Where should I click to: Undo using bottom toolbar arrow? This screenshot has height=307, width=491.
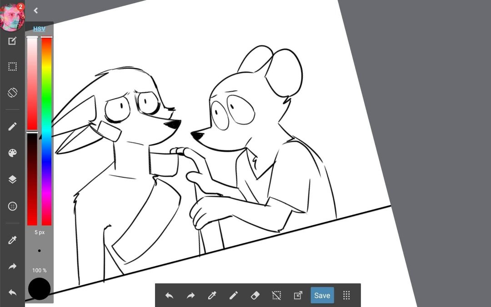tap(169, 296)
